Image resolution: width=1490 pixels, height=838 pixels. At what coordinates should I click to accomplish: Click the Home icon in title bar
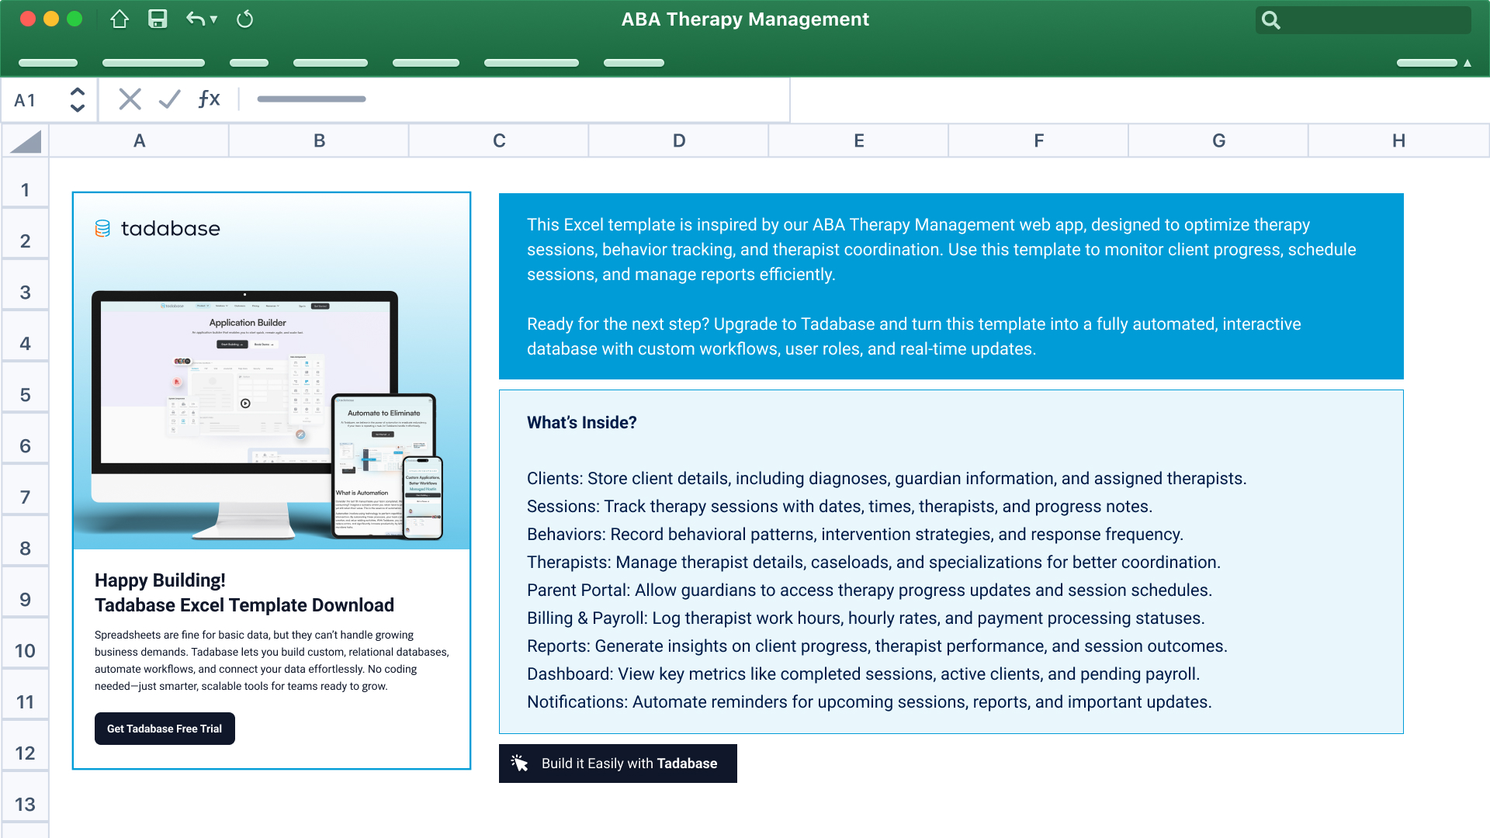119,19
